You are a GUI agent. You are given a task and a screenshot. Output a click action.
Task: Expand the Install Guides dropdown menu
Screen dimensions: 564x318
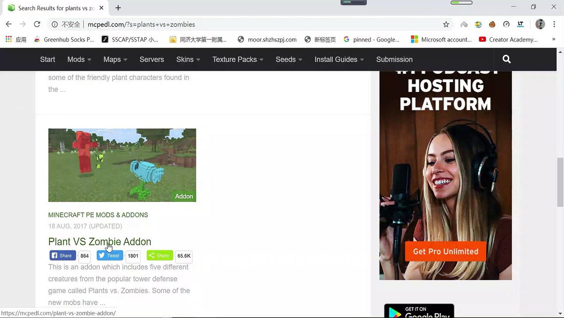click(339, 59)
